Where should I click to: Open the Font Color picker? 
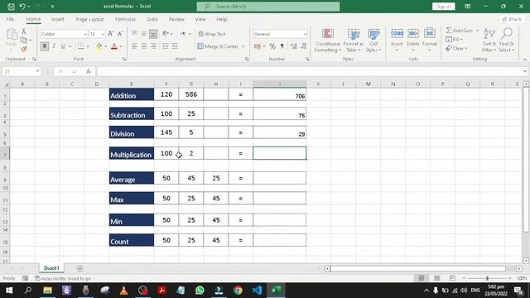(114, 46)
